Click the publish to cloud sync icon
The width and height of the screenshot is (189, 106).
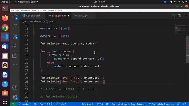[x=35, y=104]
